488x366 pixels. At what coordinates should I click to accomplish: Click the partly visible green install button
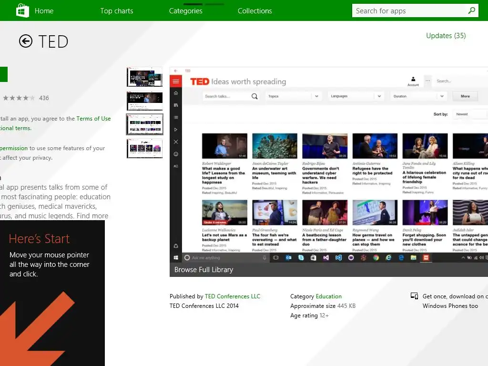(4, 74)
